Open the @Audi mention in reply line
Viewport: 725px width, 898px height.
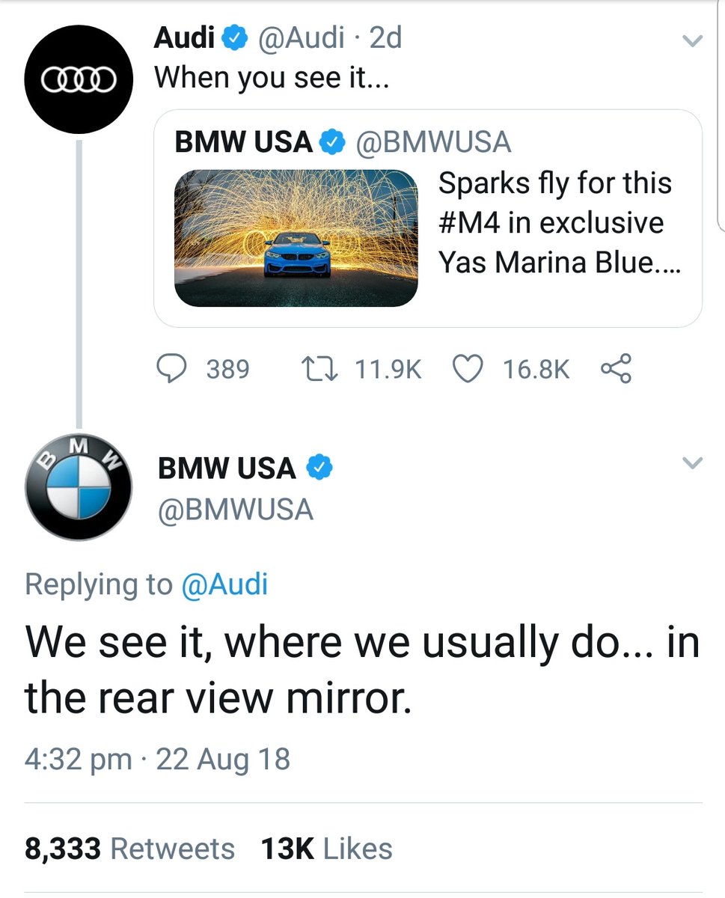coord(224,584)
